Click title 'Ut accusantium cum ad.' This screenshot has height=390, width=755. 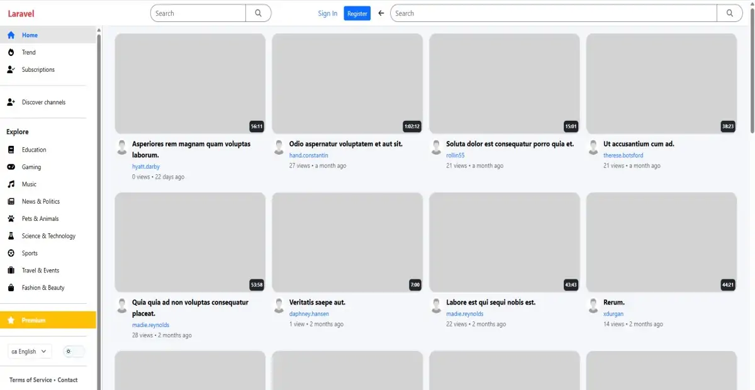(x=639, y=144)
